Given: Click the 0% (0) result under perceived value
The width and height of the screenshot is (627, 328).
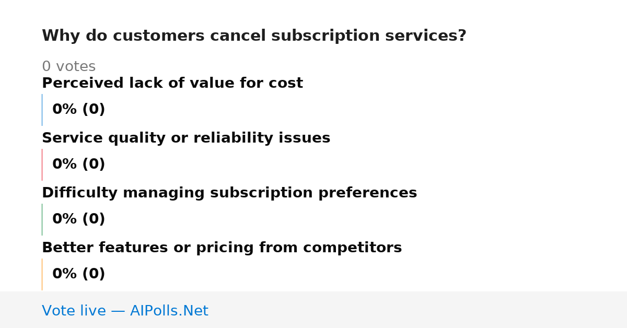Looking at the screenshot, I should pos(79,110).
